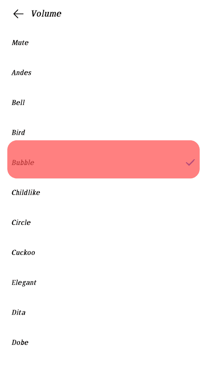Pick Bell from the tone list
Viewport: 207px width, 369px height.
point(18,102)
